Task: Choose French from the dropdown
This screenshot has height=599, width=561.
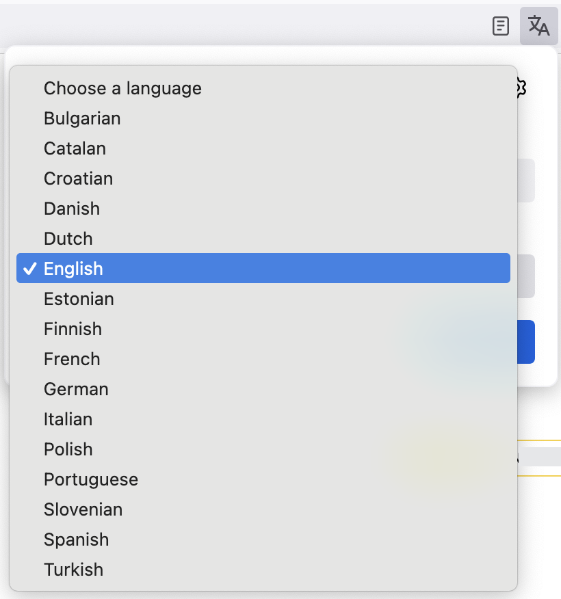Action: pos(72,358)
